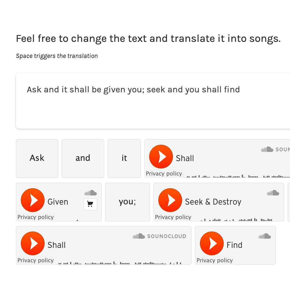Play the second Shall track
Image resolution: width=290 pixels, height=290 pixels.
(x=33, y=243)
